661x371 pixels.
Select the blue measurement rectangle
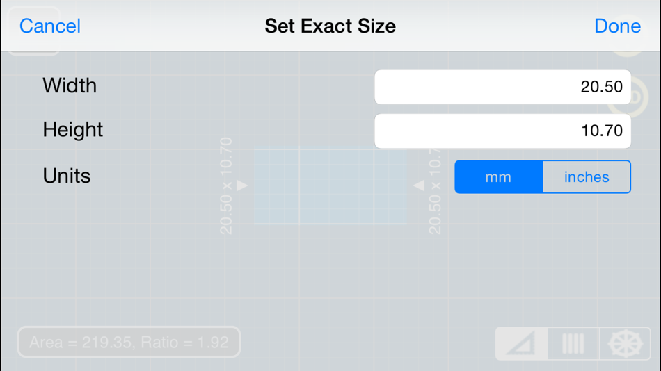point(330,186)
